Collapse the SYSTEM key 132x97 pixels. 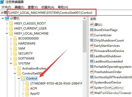pos(11,63)
